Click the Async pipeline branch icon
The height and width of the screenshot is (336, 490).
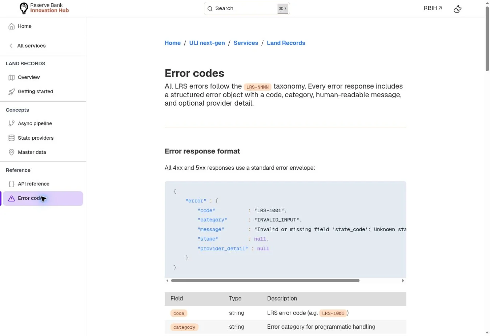pyautogui.click(x=12, y=124)
